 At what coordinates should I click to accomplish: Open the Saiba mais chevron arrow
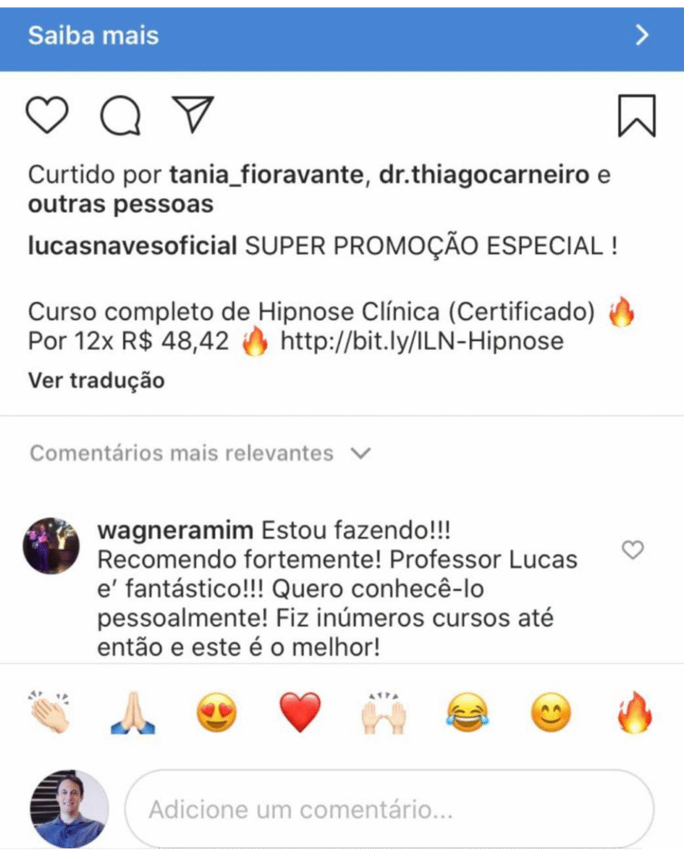642,35
